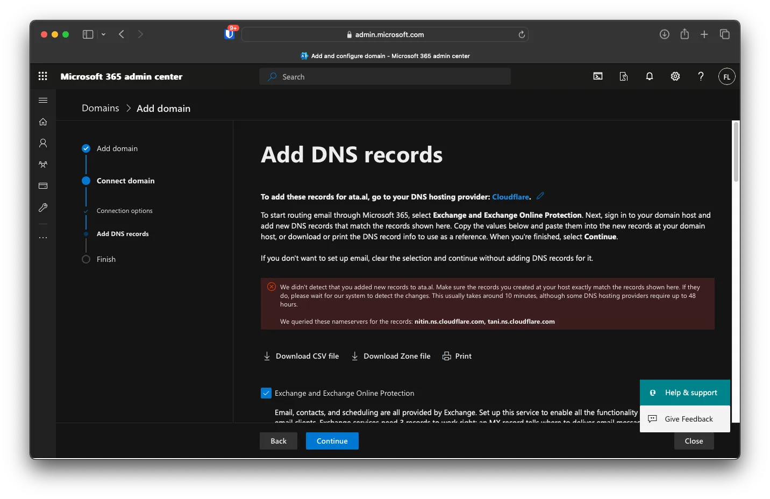Open help question mark icon
Viewport: 770px width, 499px height.
pyautogui.click(x=701, y=76)
